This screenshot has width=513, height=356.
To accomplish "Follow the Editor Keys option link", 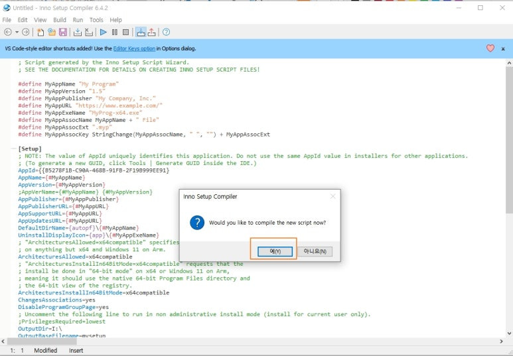I will [x=134, y=48].
